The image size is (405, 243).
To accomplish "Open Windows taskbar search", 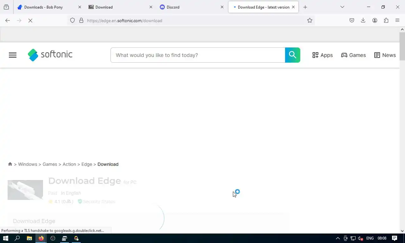I will pyautogui.click(x=17, y=238).
